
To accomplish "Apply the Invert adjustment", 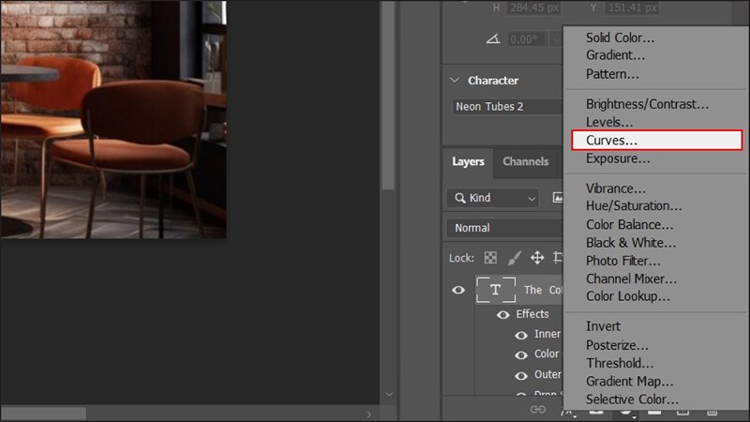I will tap(603, 326).
